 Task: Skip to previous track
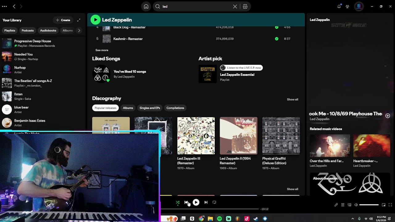[186, 202]
